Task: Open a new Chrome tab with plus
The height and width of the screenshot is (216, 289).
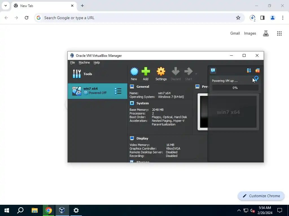Action: 82,6
